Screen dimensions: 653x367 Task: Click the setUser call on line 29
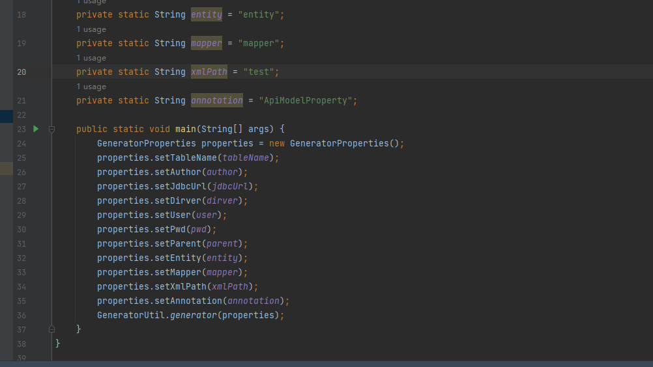[173, 215]
